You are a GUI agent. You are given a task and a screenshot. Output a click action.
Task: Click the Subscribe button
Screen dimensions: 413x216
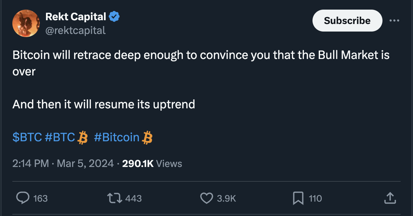(x=347, y=21)
